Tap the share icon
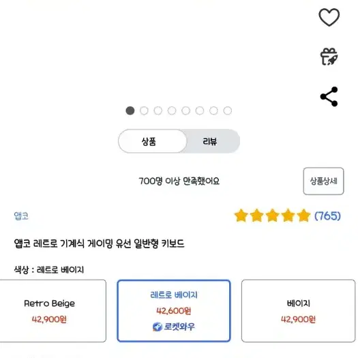 [x=329, y=97]
